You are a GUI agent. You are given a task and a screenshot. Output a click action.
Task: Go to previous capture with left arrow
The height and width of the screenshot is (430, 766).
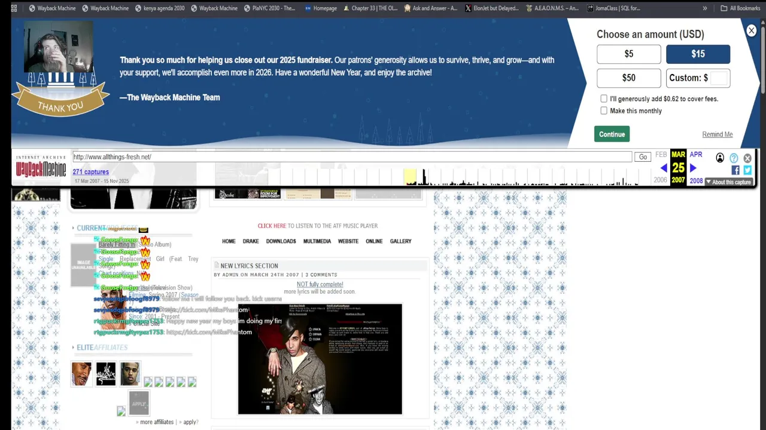[x=663, y=168]
